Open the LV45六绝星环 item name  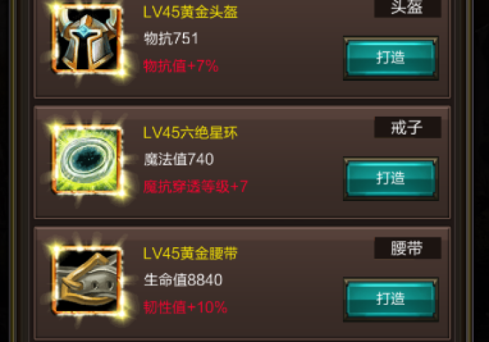point(190,133)
